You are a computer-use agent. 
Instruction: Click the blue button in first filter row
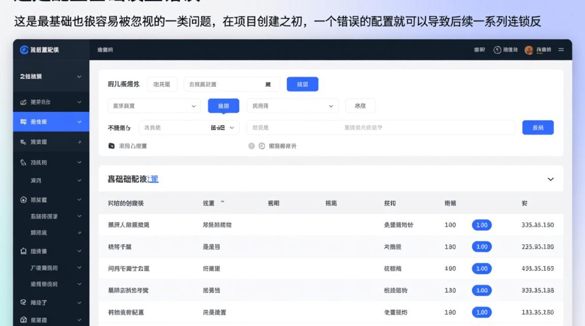(302, 84)
